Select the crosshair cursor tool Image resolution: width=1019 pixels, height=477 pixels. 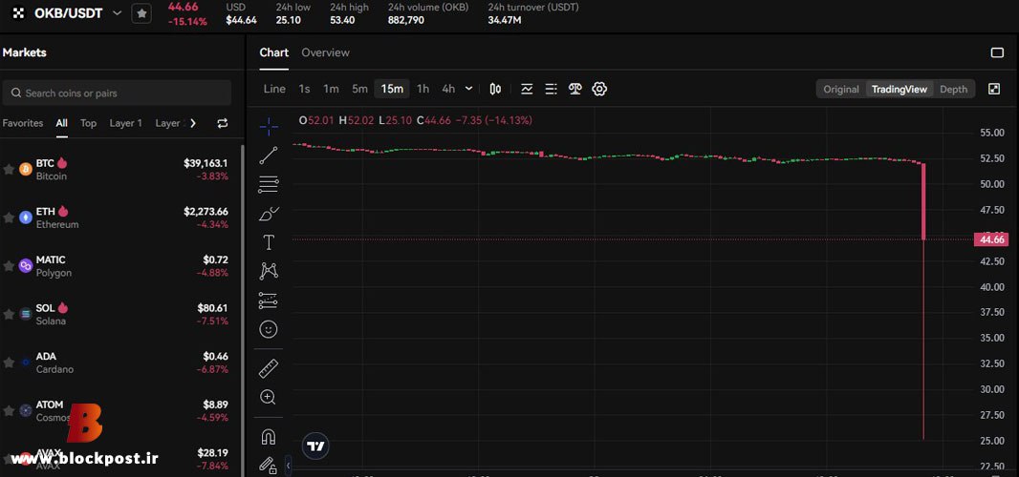pos(269,126)
